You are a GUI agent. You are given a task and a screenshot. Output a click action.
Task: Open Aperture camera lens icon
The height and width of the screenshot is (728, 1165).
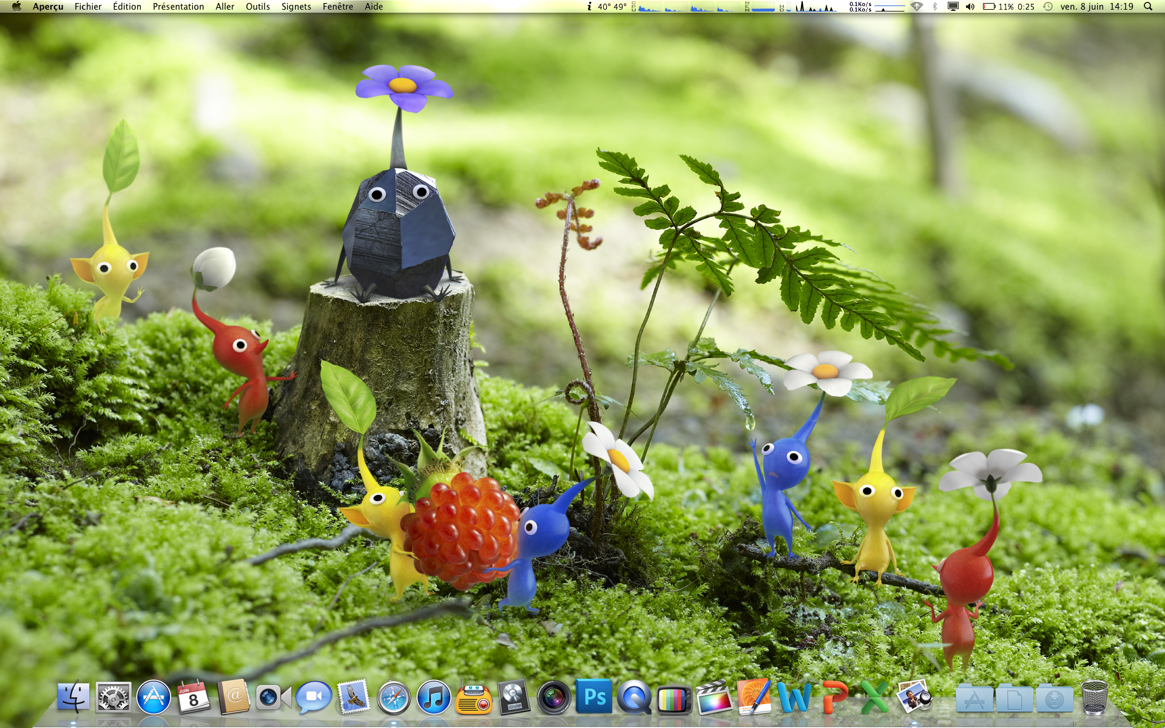pos(554,698)
